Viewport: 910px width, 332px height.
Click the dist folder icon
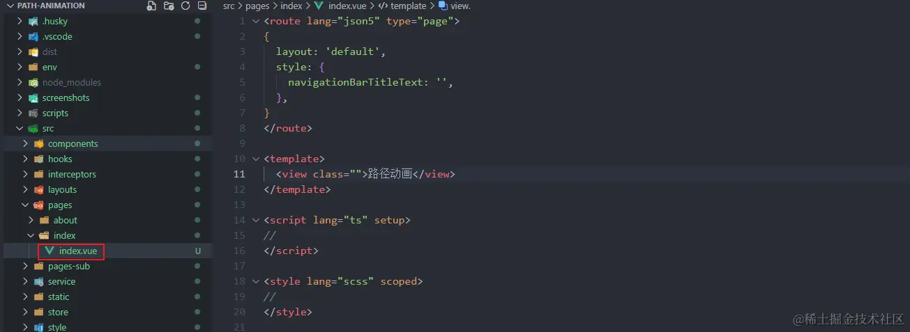click(x=33, y=52)
